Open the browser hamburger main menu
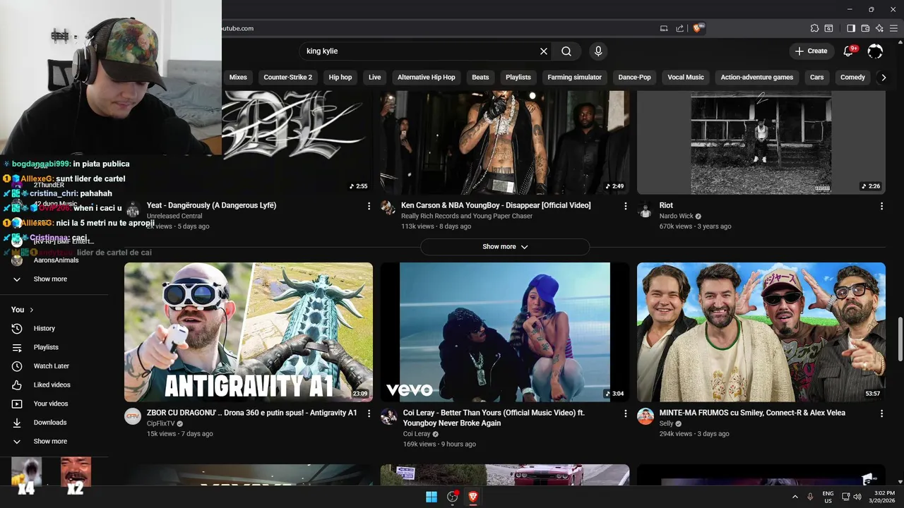Viewport: 904px width, 508px height. 893,28
